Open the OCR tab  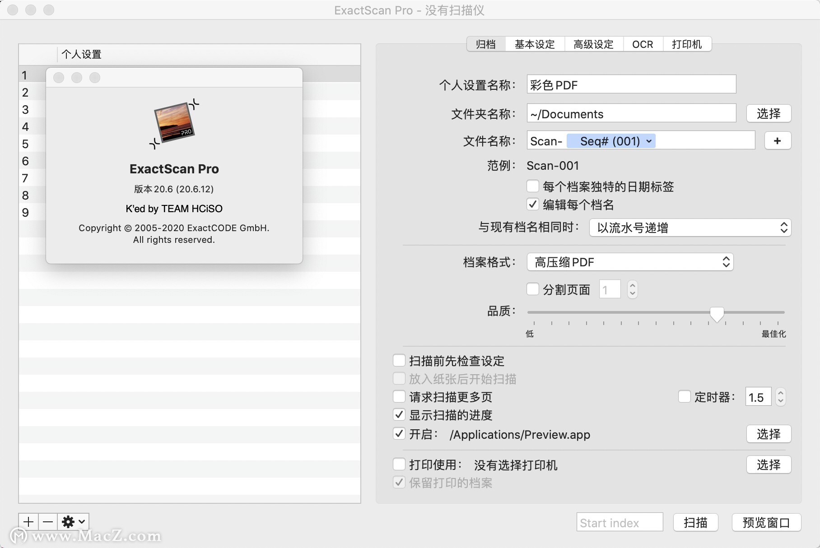click(x=643, y=44)
